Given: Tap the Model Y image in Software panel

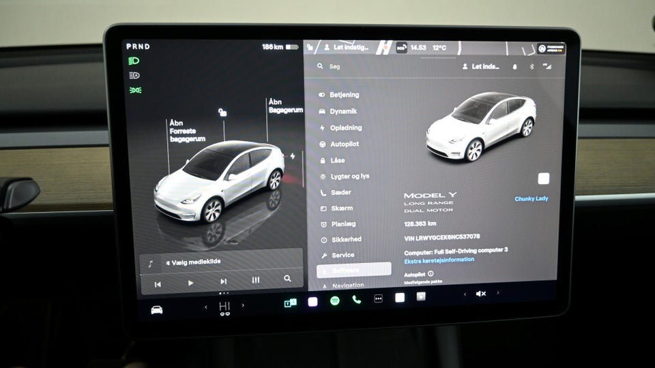Looking at the screenshot, I should pyautogui.click(x=480, y=127).
